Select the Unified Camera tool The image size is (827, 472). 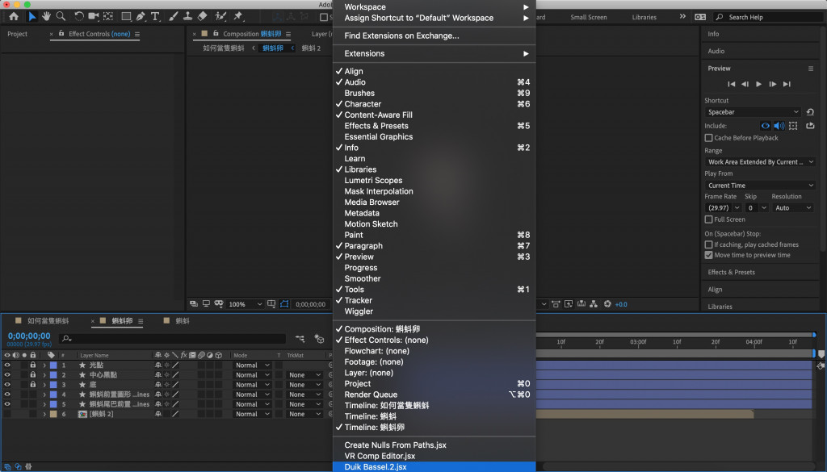[94, 16]
